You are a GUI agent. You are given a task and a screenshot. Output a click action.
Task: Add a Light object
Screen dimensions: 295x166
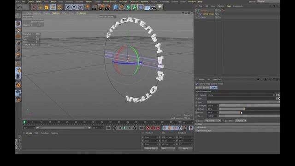(160, 7)
